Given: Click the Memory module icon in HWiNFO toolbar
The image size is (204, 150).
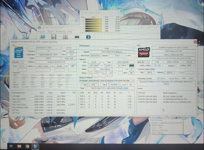Looking at the screenshot, I should click(77, 37).
